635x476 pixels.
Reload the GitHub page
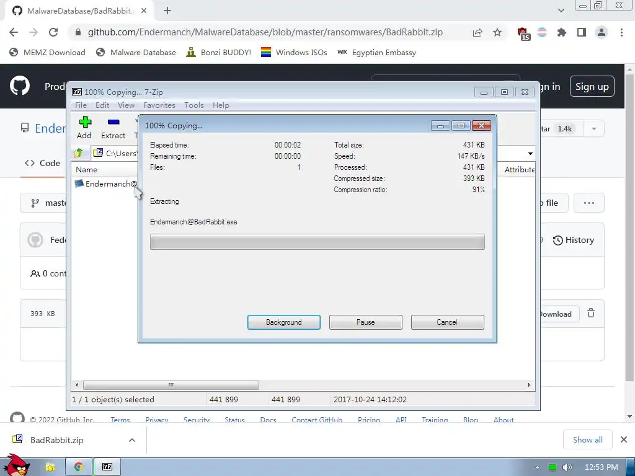coord(53,32)
